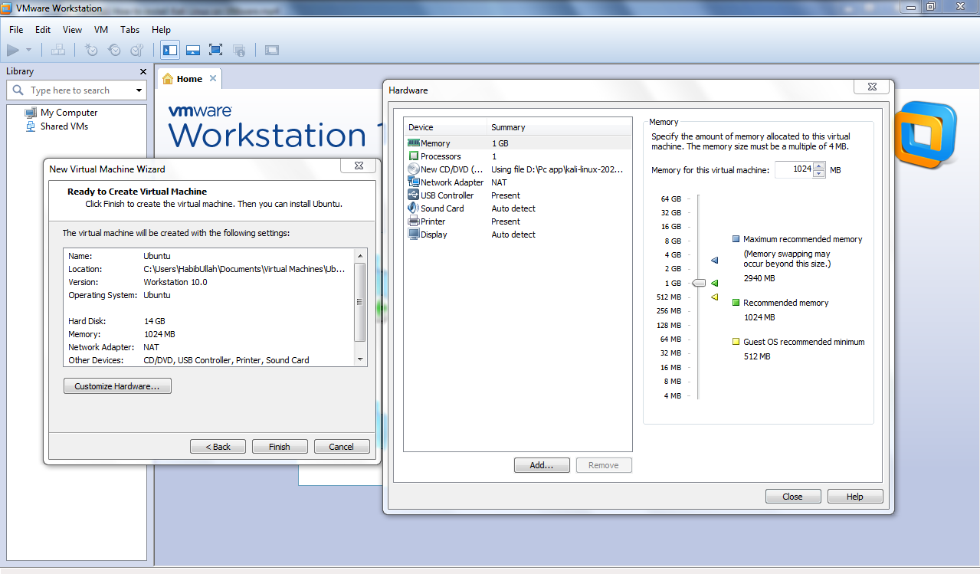Click the search magnifier icon in Library
Viewport: 980px width, 574px height.
point(18,90)
